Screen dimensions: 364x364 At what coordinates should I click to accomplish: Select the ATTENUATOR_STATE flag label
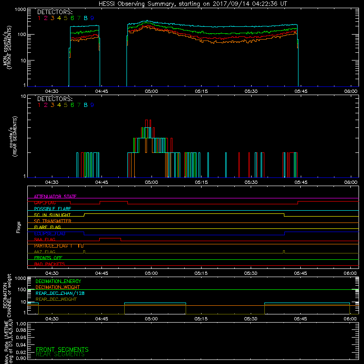[55, 197]
